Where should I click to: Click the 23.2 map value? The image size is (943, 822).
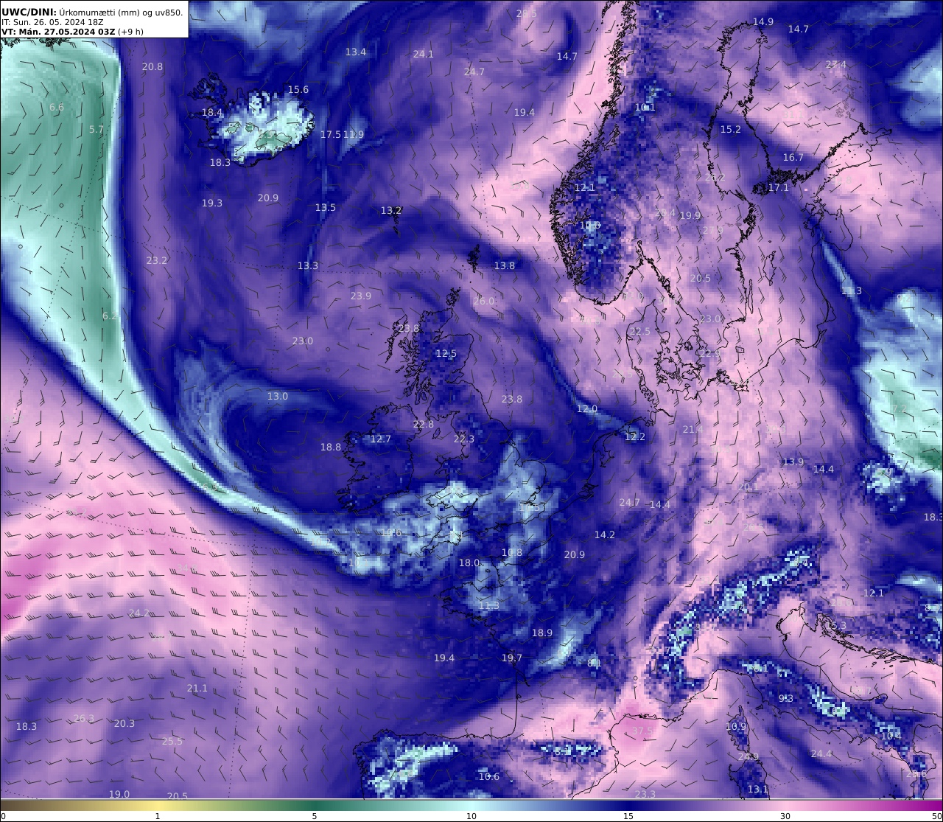pos(157,261)
